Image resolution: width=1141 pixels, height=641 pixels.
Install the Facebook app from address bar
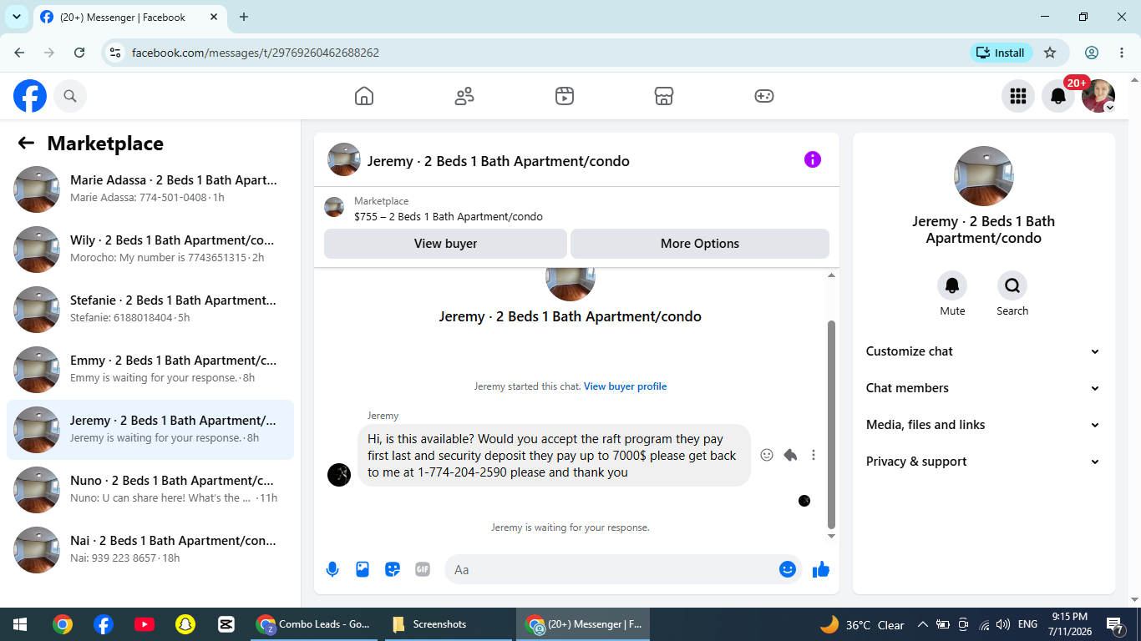(x=1002, y=53)
